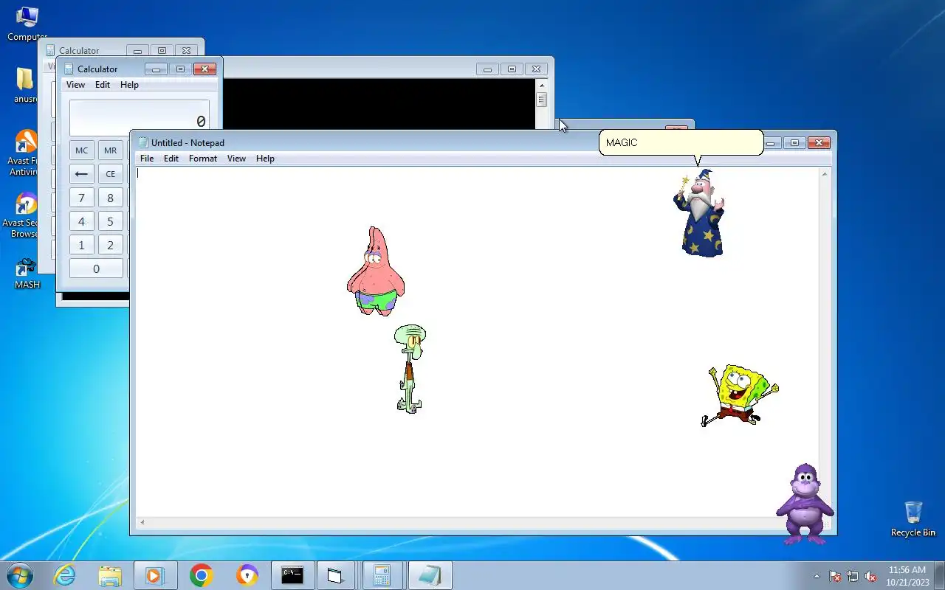Viewport: 945px width, 590px height.
Task: Click the network tray icon
Action: click(853, 576)
